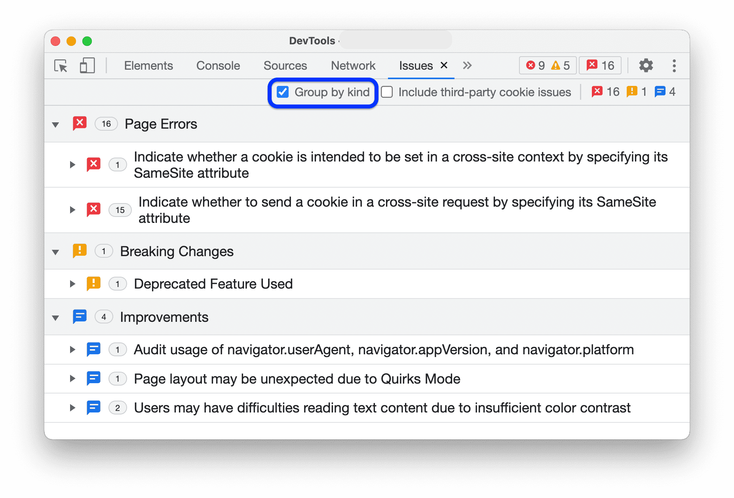Expand the Deprecated Feature Used issue

[72, 283]
